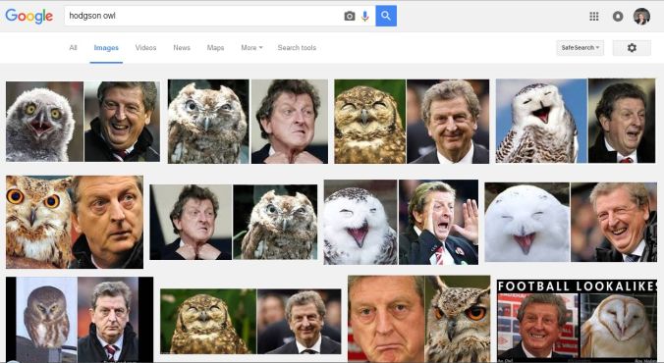664x363 pixels.
Task: Open the account profile avatar
Action: coord(641,16)
